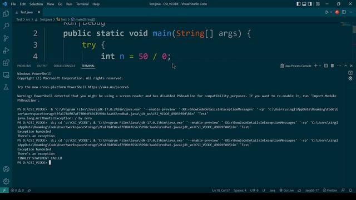Change encoding via 'UTF-8' status entry
Image resolution: width=356 pixels, height=200 pixels.
pyautogui.click(x=254, y=190)
